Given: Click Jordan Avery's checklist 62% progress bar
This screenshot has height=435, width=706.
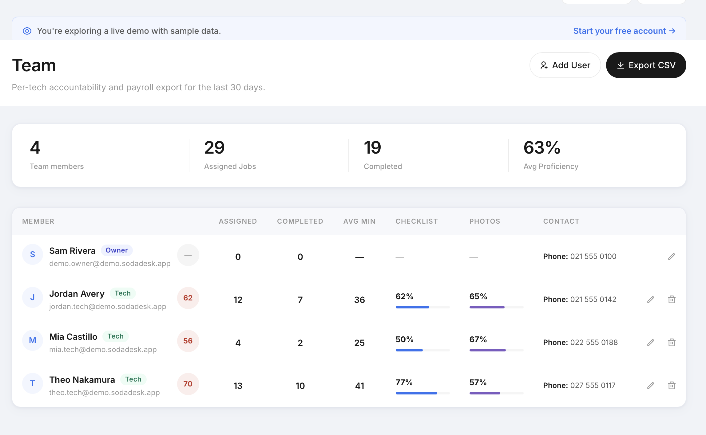Looking at the screenshot, I should click(x=422, y=307).
